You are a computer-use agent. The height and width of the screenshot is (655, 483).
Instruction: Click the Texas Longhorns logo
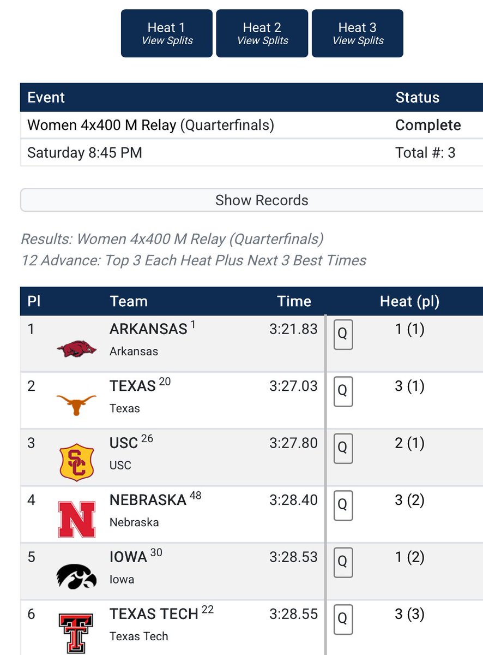click(77, 405)
